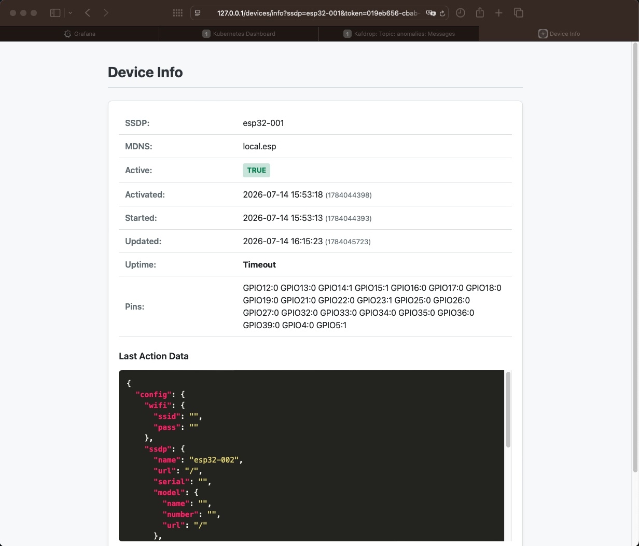Switch to Kubernetes Dashboard tab
639x546 pixels.
[x=239, y=34]
